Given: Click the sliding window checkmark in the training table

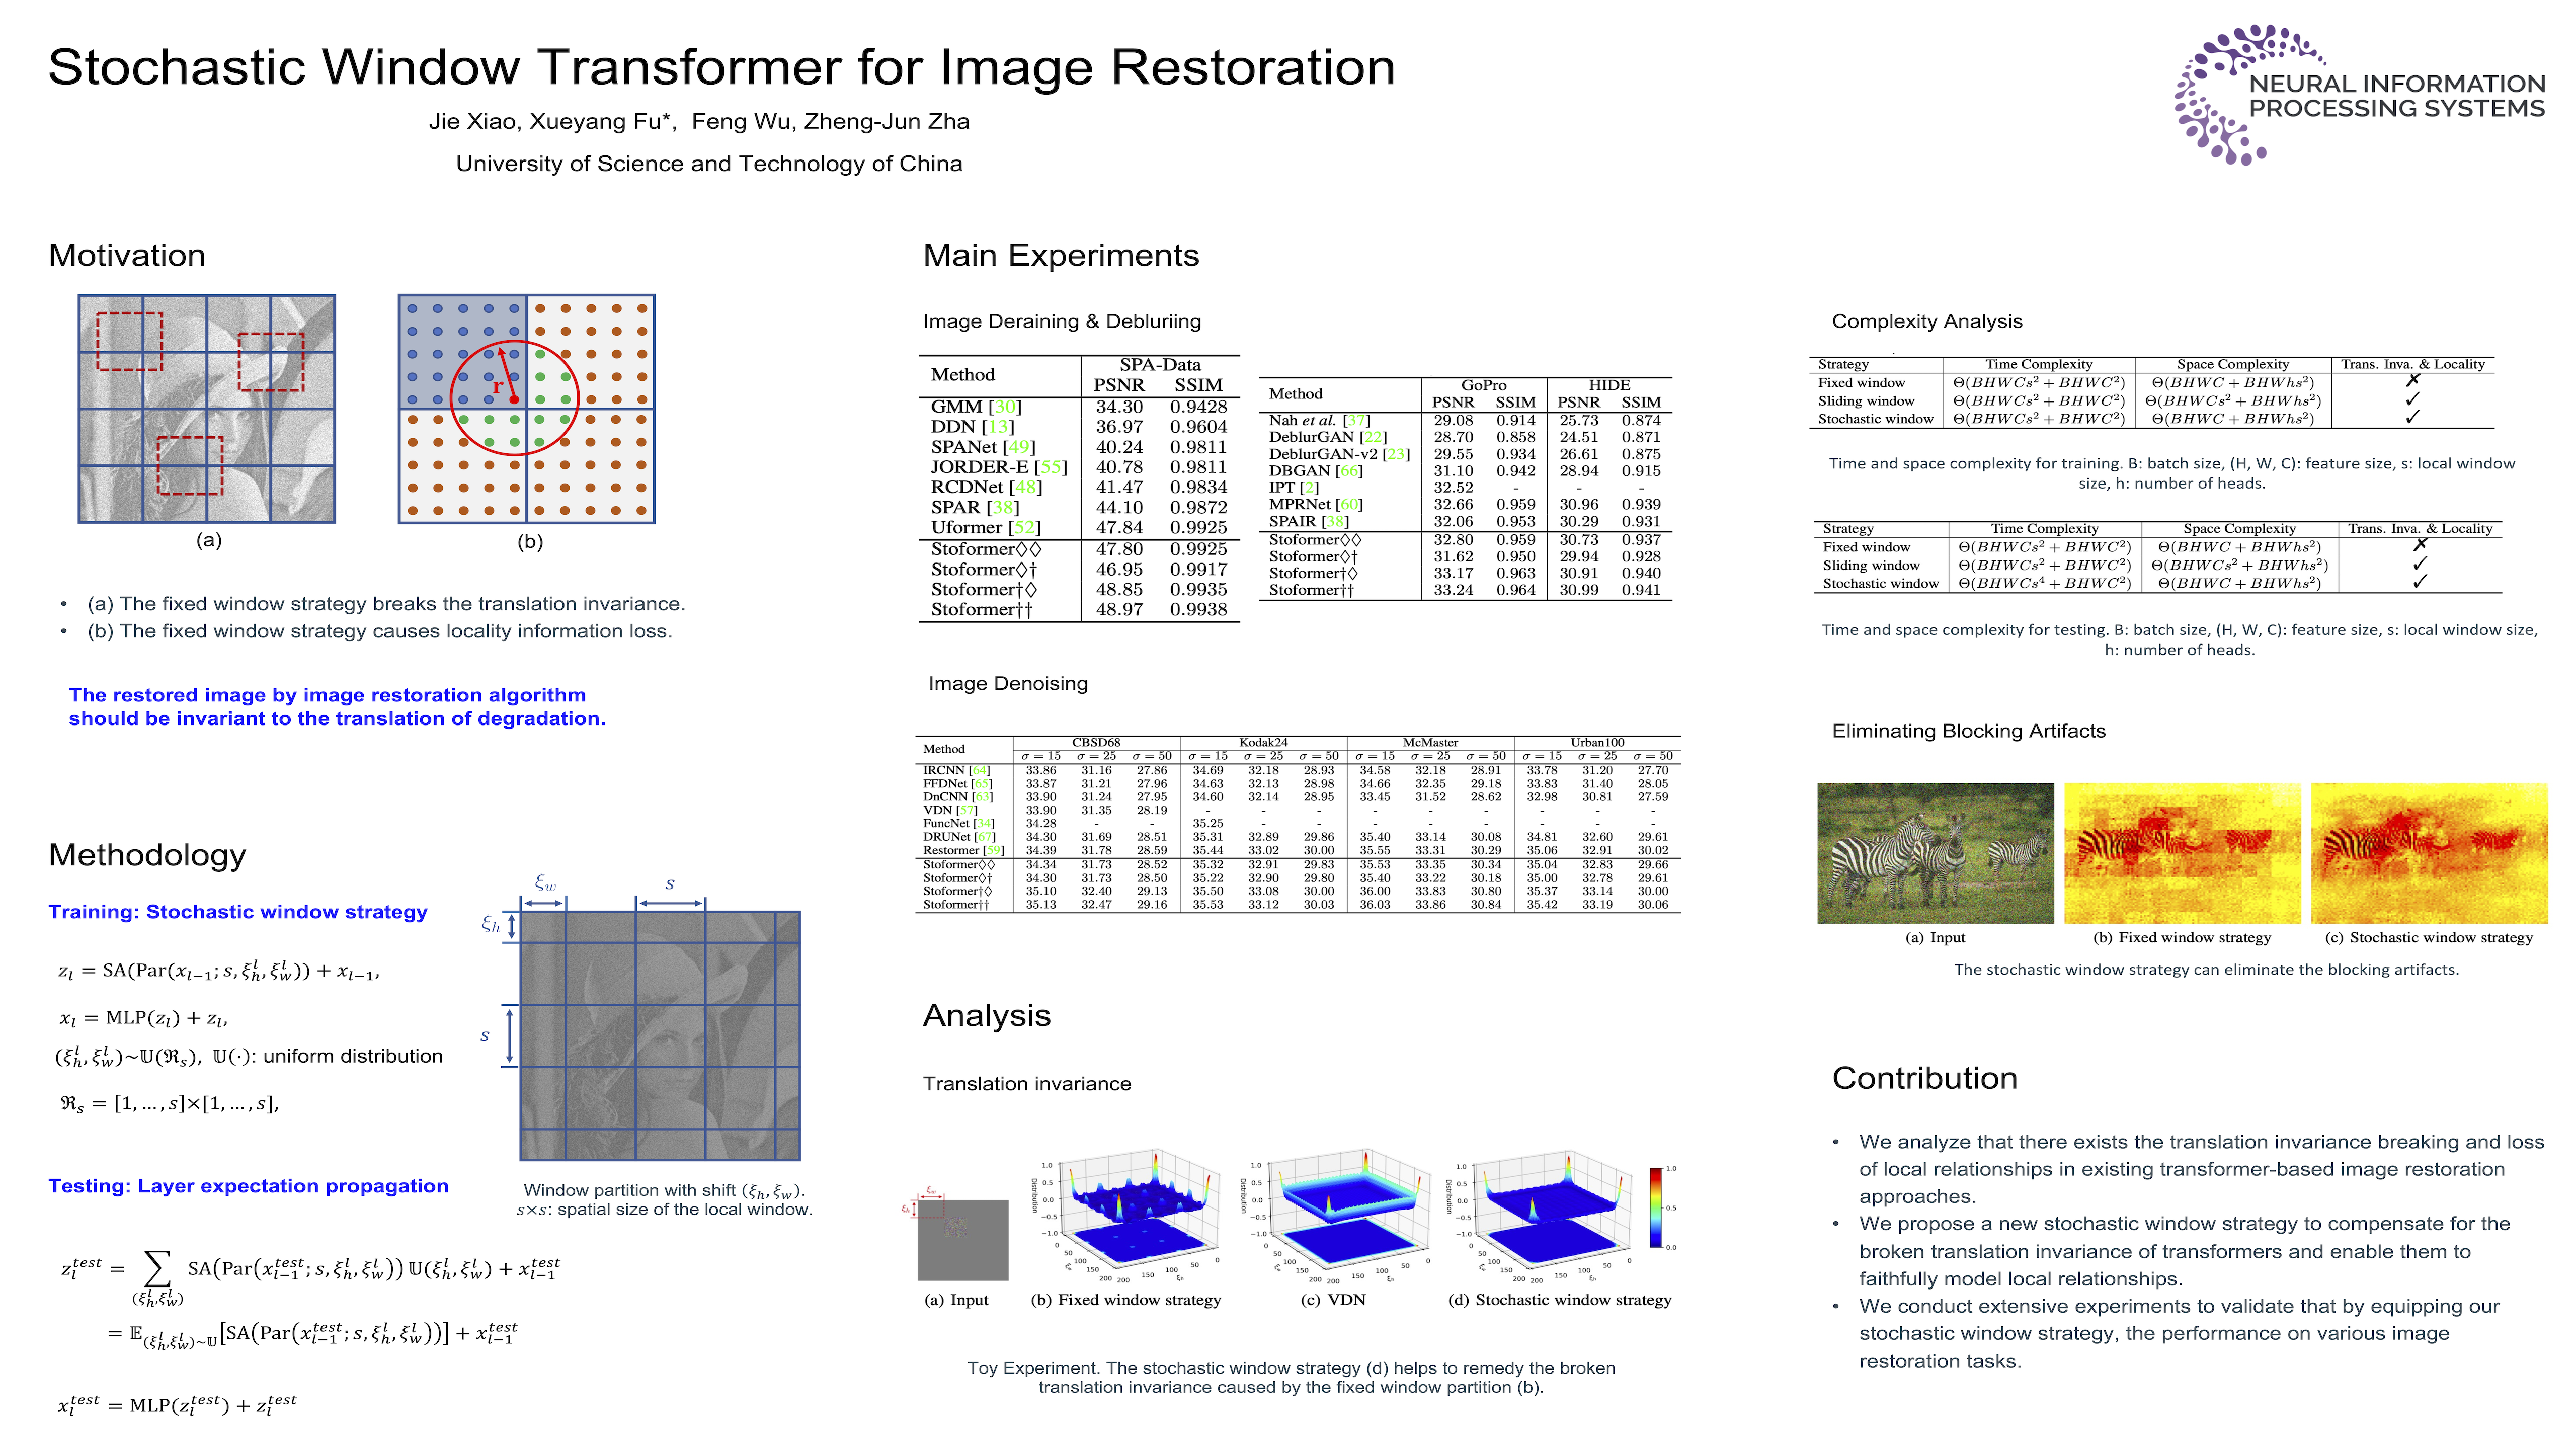Looking at the screenshot, I should (x=2412, y=399).
